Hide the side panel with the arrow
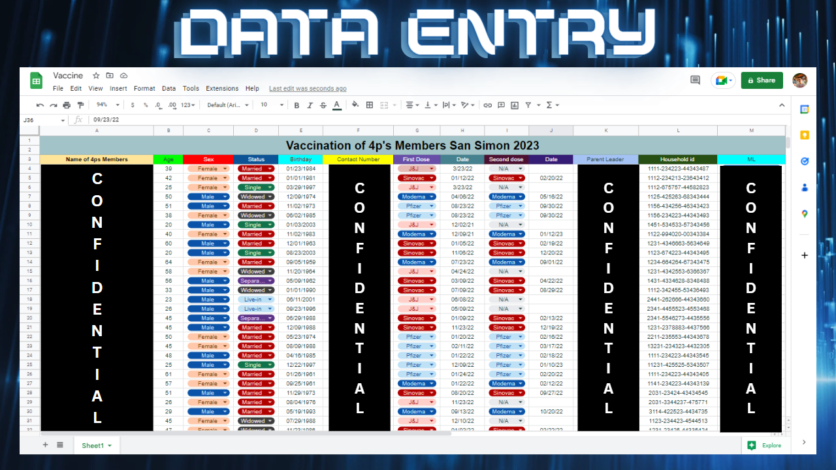836x470 pixels. 805,443
